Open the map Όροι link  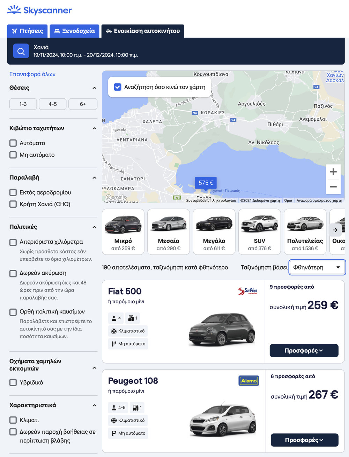[x=288, y=200]
